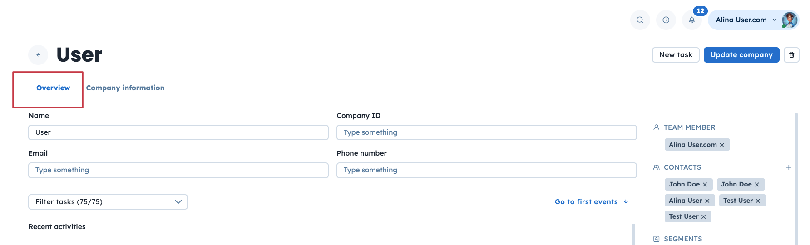Click the search magnifier icon
Viewport: 810px width, 245px height.
(640, 20)
